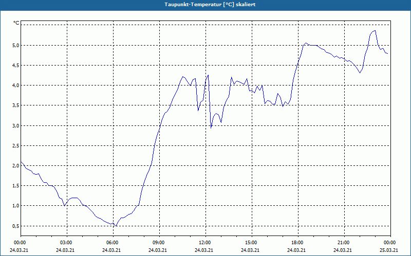
Task: Select the 3,0 y-axis value
Action: [16, 125]
